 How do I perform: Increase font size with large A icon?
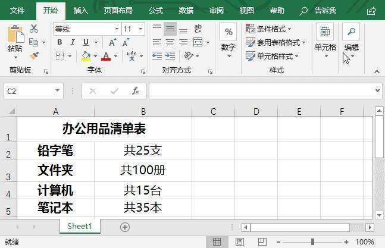pos(112,42)
